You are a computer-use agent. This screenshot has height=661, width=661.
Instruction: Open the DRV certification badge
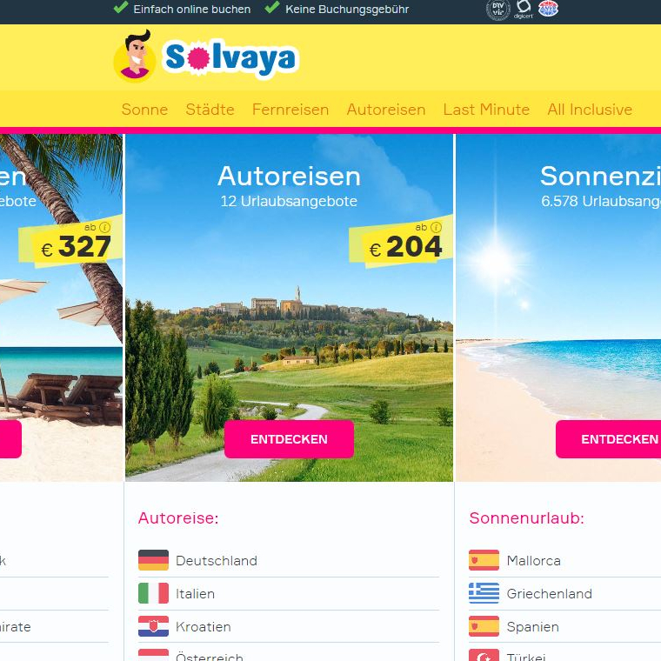(498, 10)
